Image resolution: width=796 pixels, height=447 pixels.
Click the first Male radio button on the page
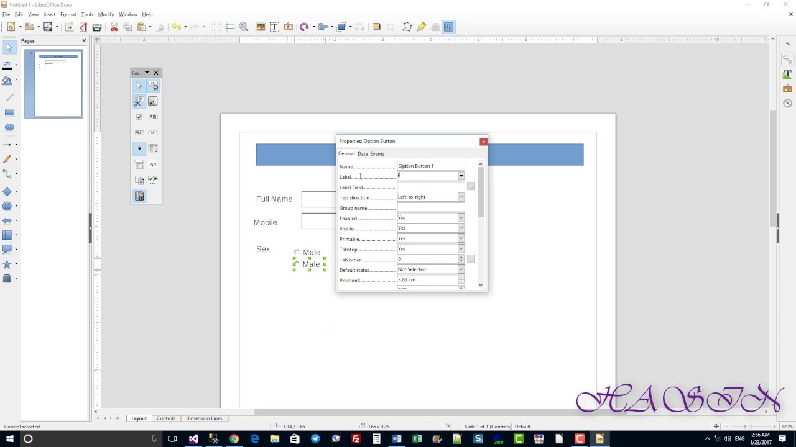click(x=297, y=252)
